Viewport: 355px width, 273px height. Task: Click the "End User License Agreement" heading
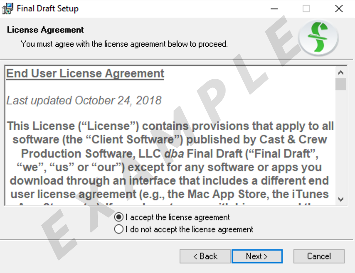click(x=85, y=73)
